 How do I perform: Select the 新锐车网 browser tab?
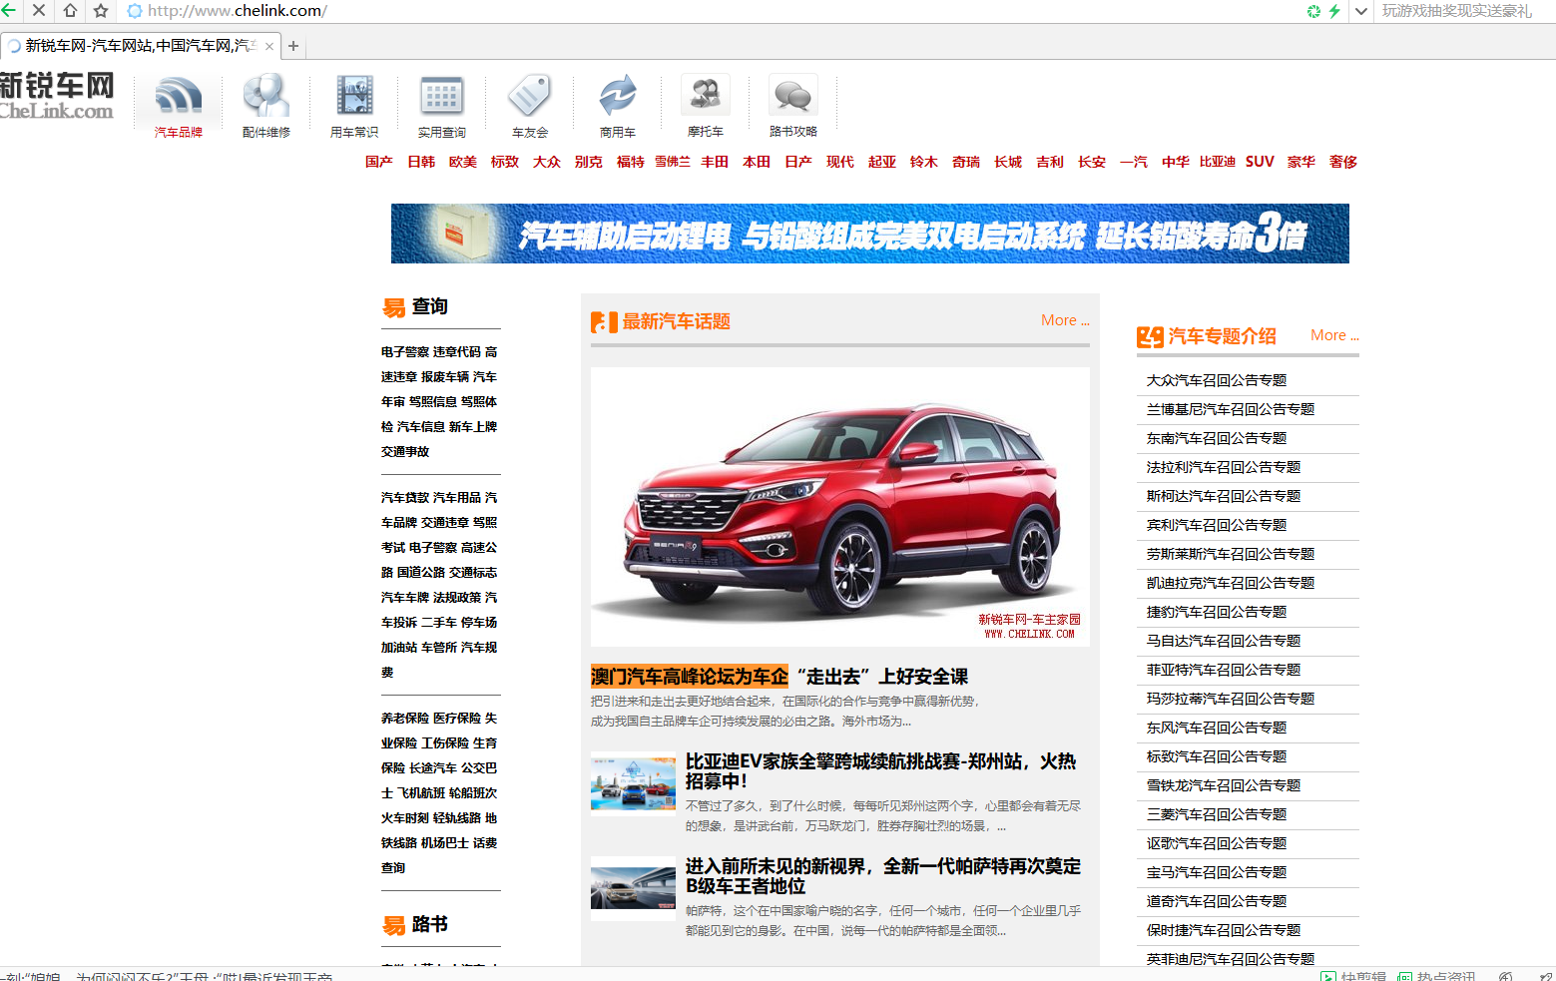[140, 46]
